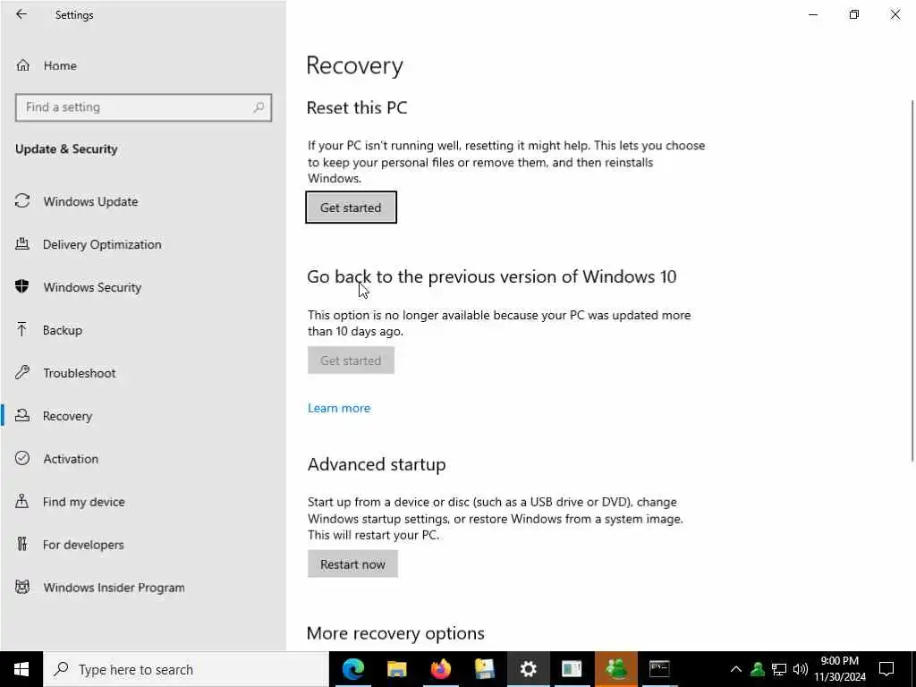Open the yellow notes app on the taskbar

484,669
